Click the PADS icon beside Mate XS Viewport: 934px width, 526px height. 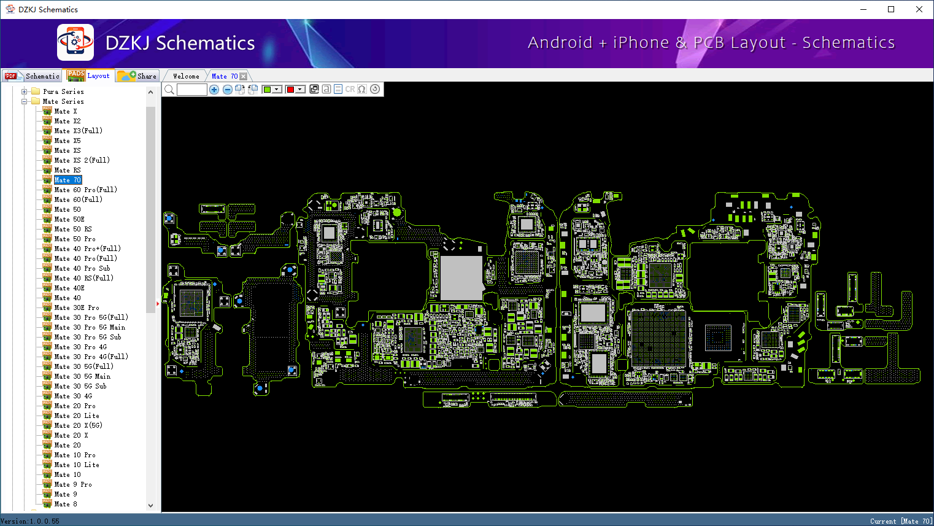point(47,150)
